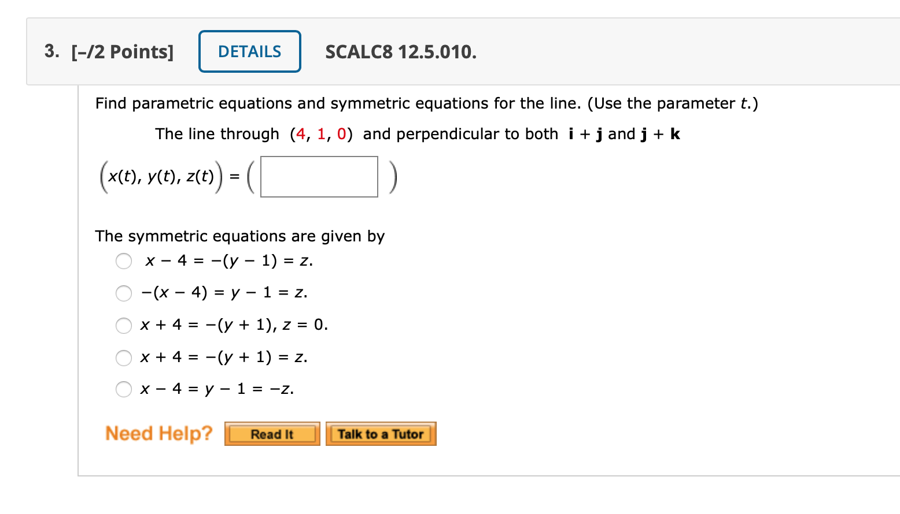Click the Talk to a Tutor button

click(381, 434)
